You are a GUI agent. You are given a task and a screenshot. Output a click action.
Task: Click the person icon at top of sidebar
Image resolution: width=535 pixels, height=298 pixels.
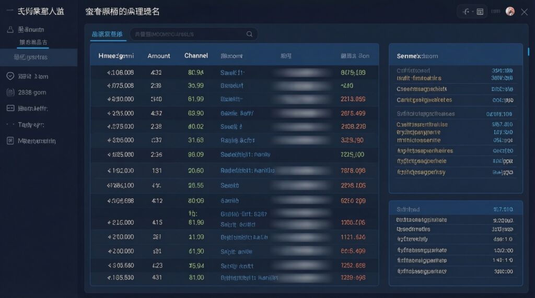tap(10, 30)
